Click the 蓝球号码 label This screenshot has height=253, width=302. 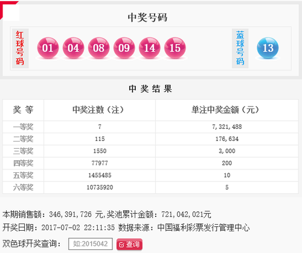coord(240,48)
